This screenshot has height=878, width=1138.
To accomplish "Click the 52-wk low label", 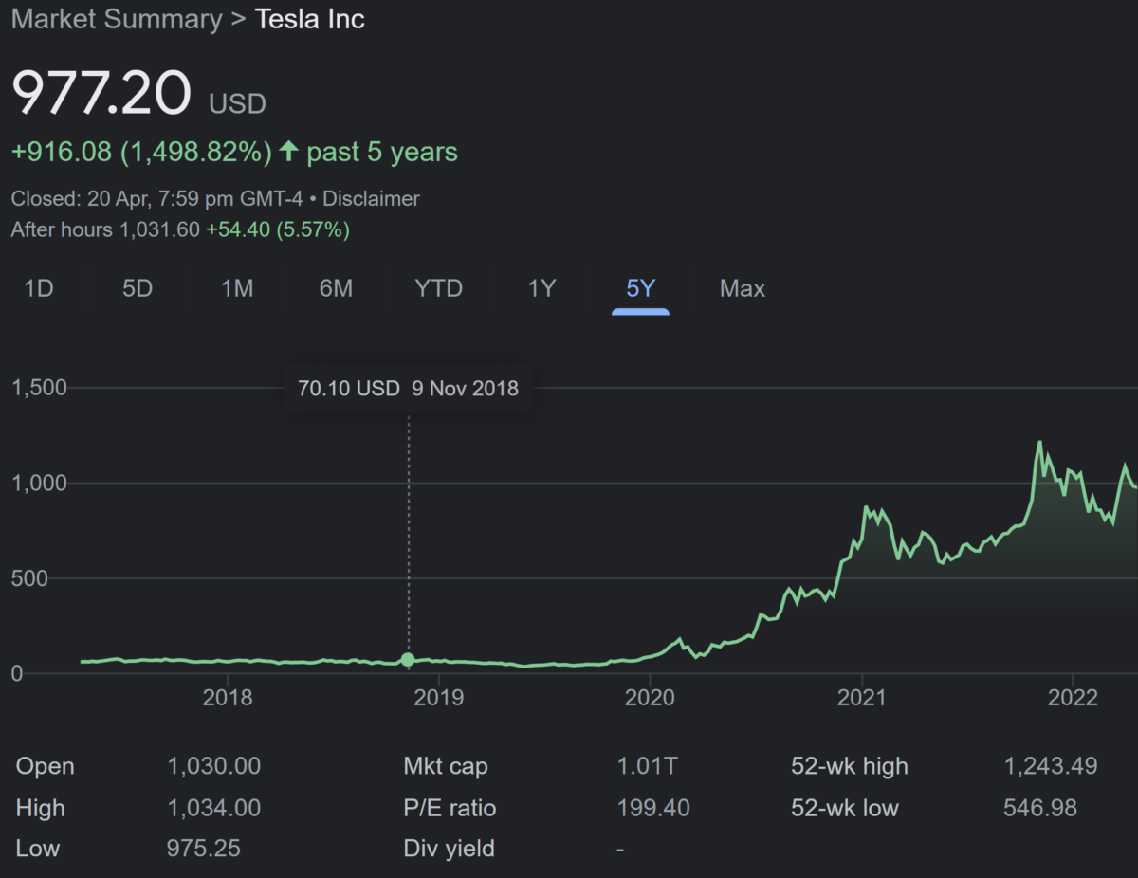I will [846, 808].
